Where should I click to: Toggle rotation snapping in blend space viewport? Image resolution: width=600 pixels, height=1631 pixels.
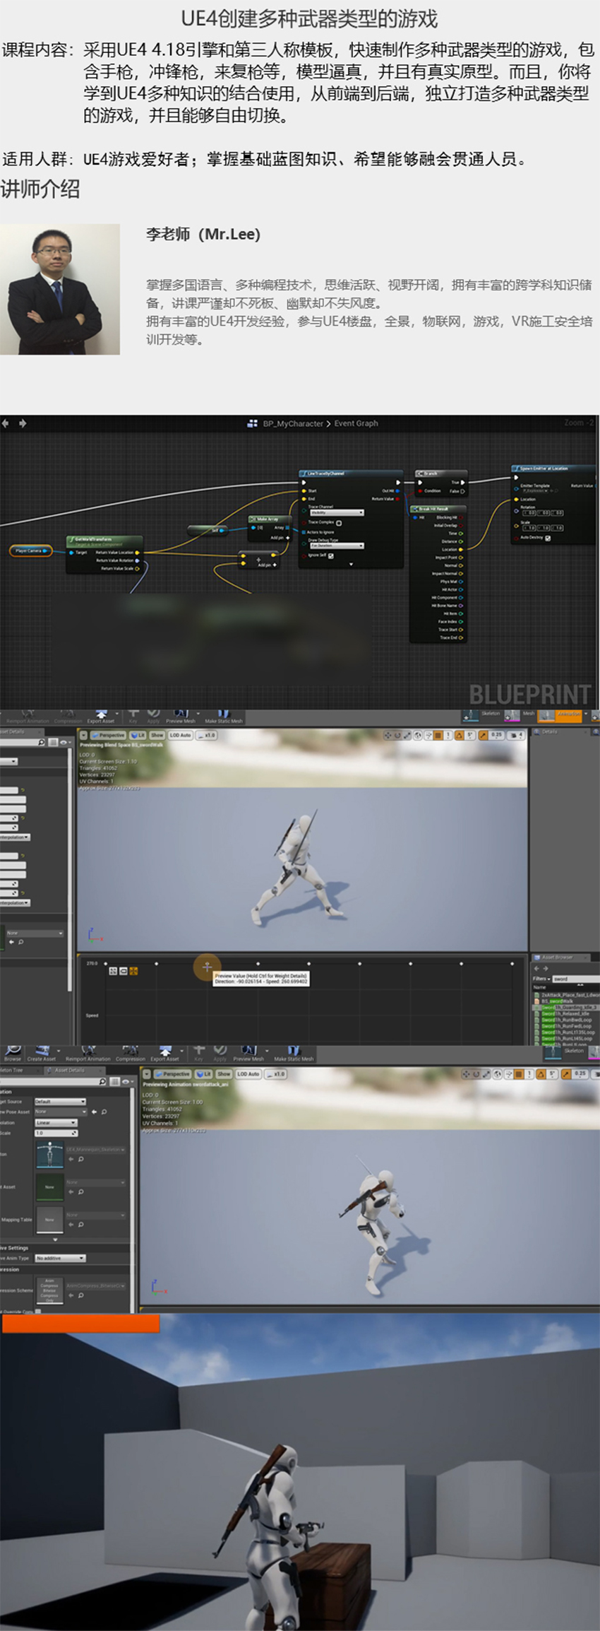(x=460, y=735)
